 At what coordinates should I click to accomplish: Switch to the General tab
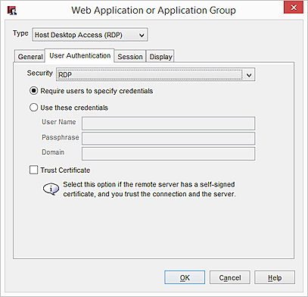click(x=30, y=56)
